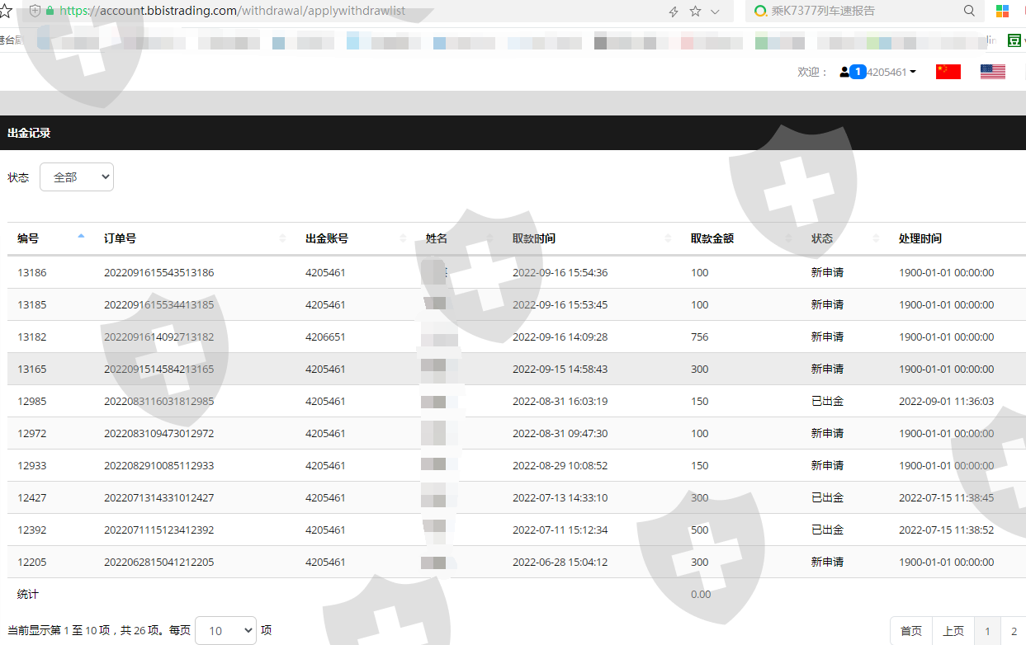Screen dimensions: 1026x645
Task: Click the shield security icon beside URL
Action: pos(35,11)
